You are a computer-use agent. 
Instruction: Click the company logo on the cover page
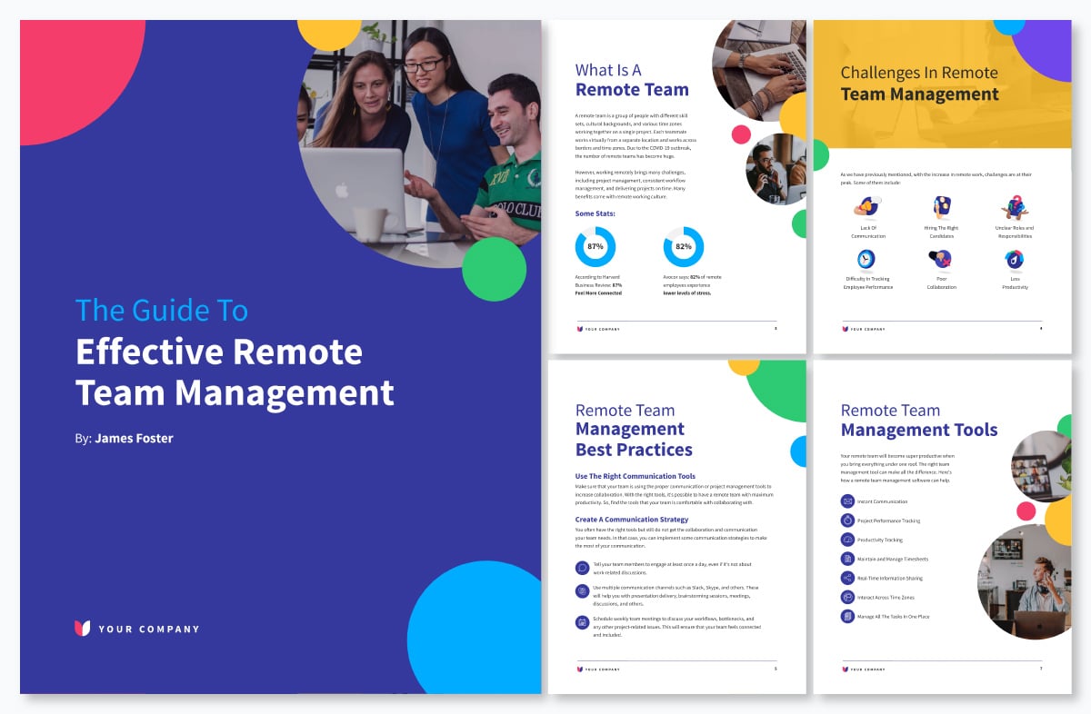click(83, 628)
